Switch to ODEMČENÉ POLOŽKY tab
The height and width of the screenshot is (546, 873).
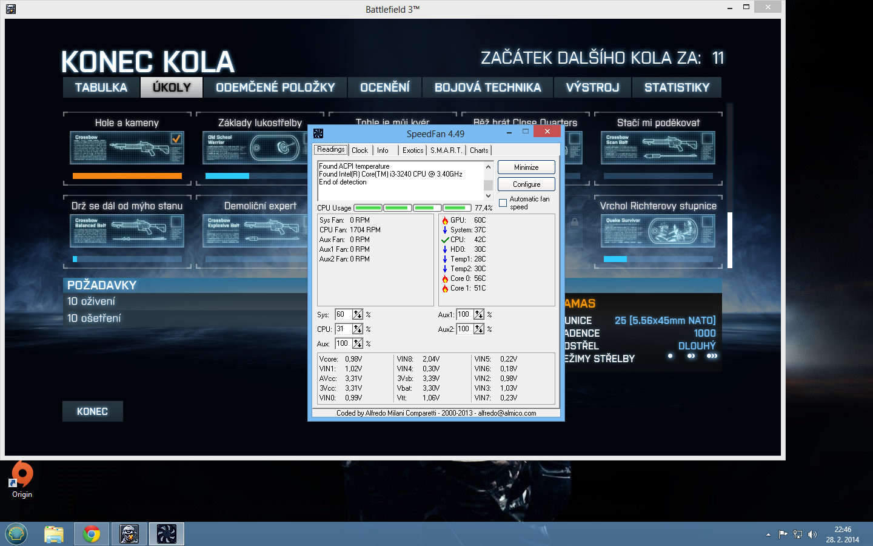point(275,87)
